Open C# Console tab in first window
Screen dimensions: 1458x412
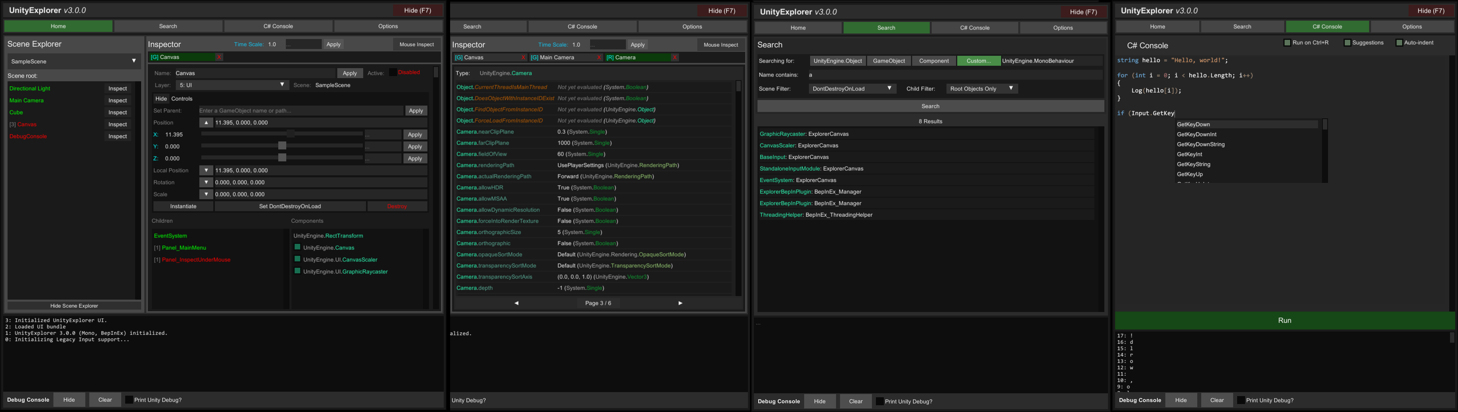point(278,26)
